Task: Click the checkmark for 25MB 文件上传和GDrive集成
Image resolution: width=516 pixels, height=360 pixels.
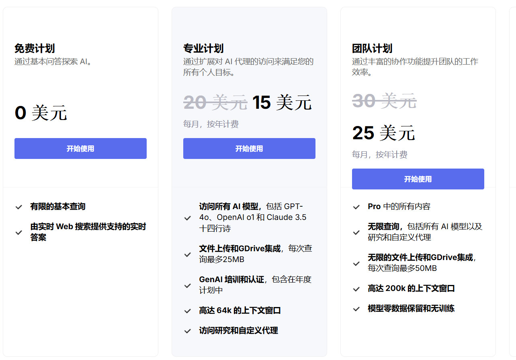Action: [x=187, y=254]
